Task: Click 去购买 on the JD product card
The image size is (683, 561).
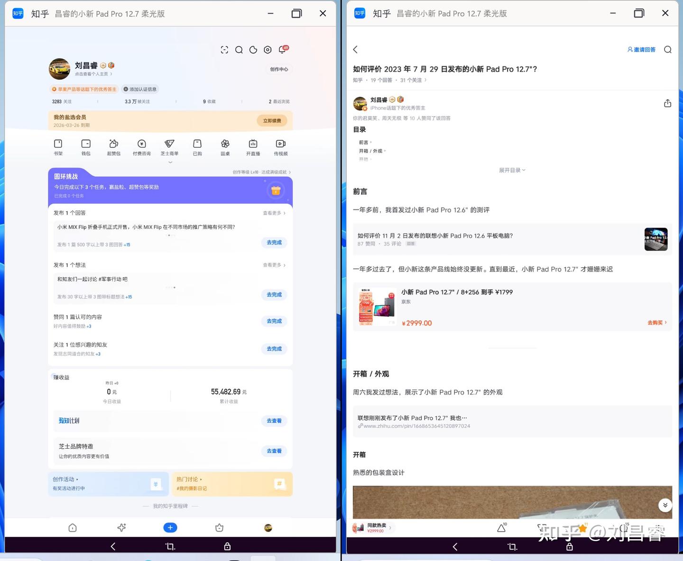Action: click(657, 323)
